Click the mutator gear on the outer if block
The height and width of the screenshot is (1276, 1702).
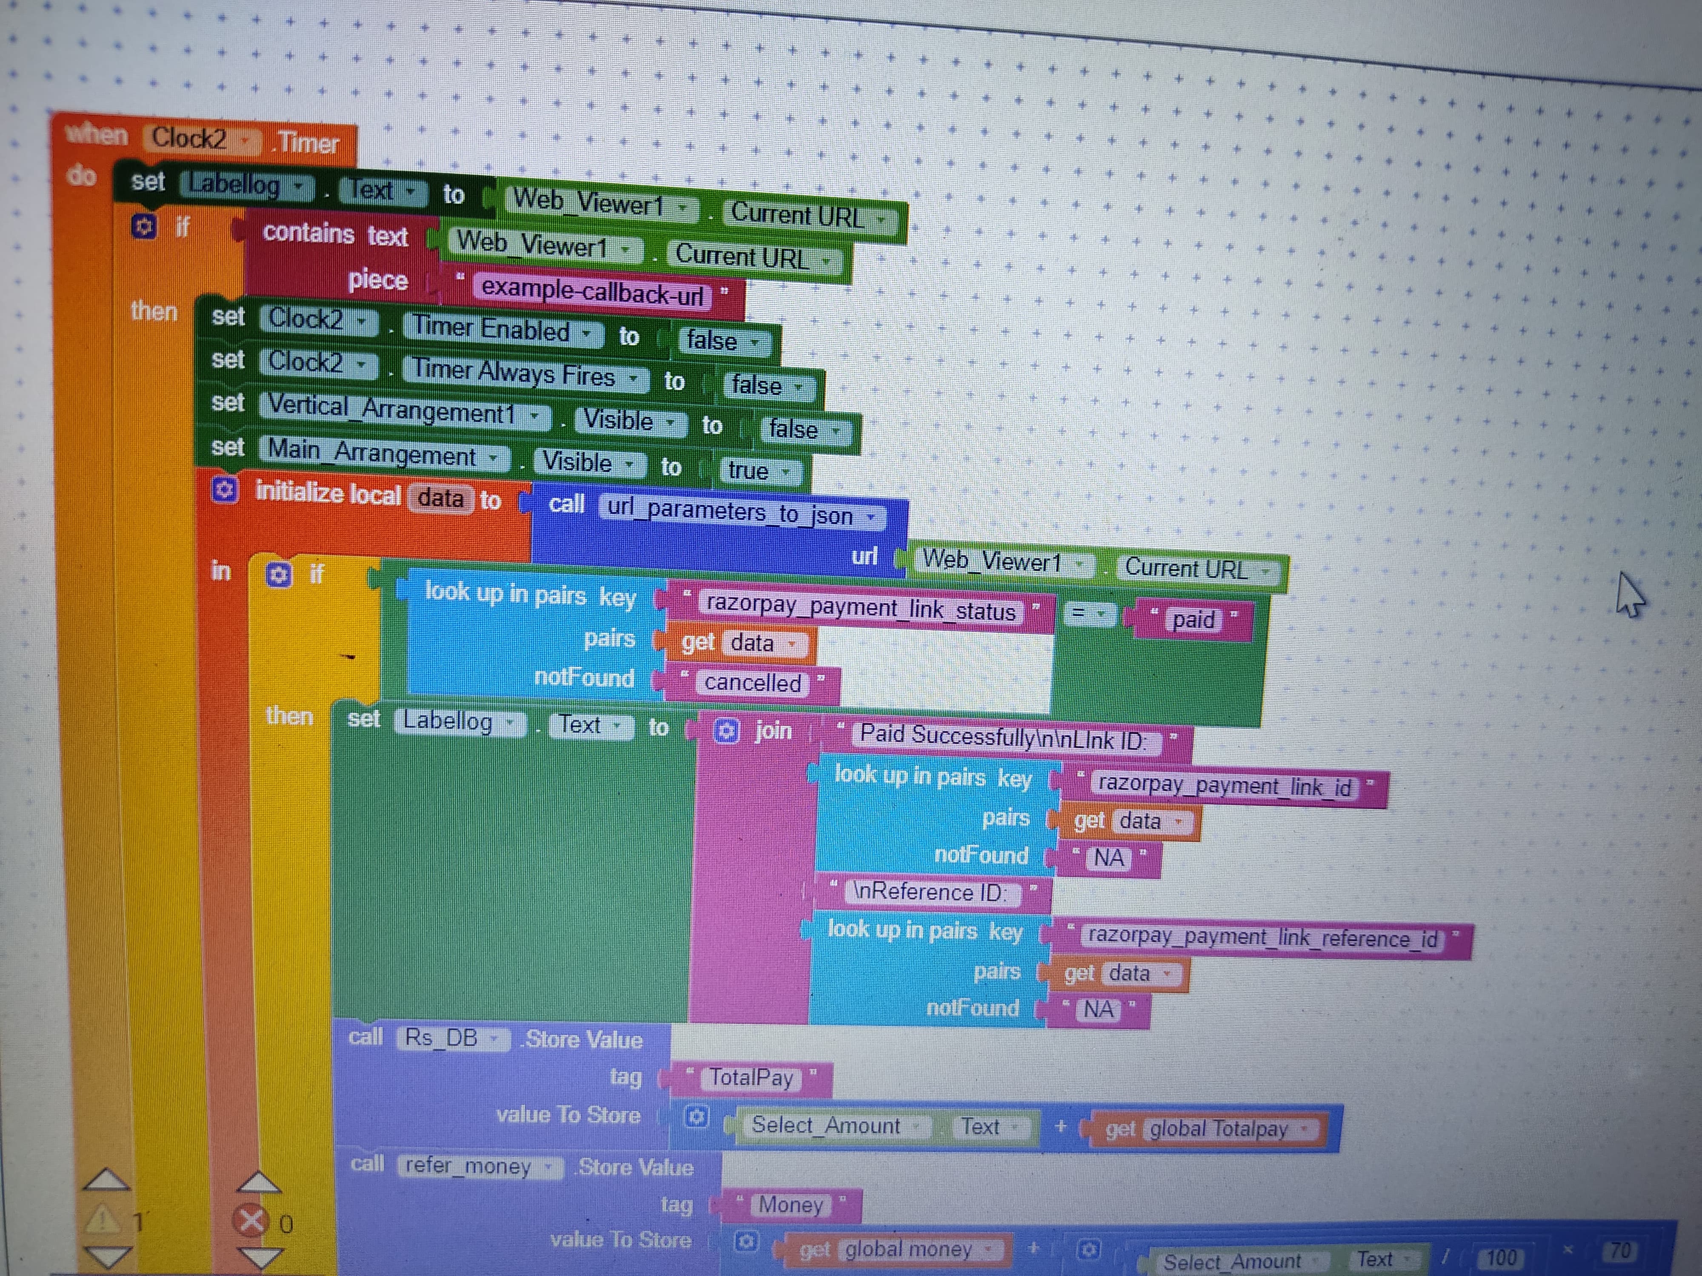144,227
